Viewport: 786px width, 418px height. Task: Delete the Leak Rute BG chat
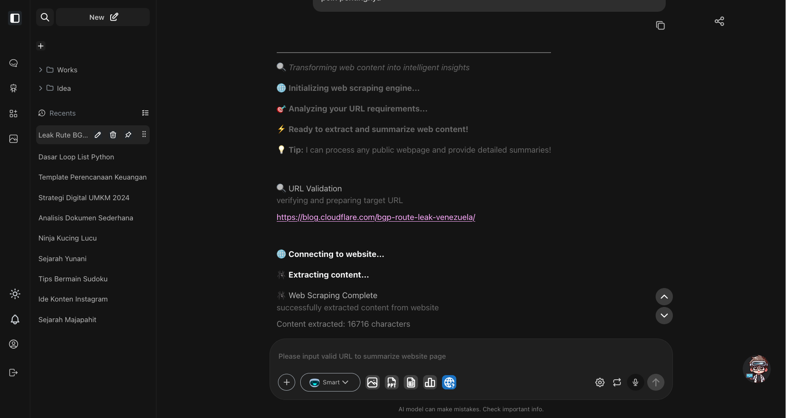pyautogui.click(x=113, y=135)
